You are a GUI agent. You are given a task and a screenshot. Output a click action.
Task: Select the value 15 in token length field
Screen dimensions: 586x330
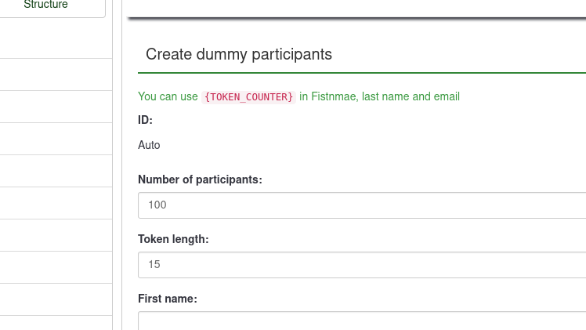(x=154, y=264)
